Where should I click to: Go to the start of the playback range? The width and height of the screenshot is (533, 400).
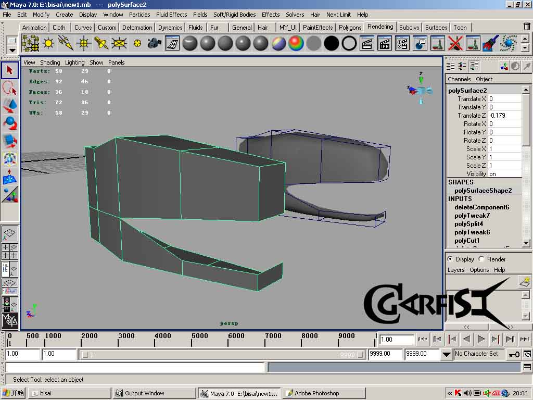pyautogui.click(x=423, y=339)
